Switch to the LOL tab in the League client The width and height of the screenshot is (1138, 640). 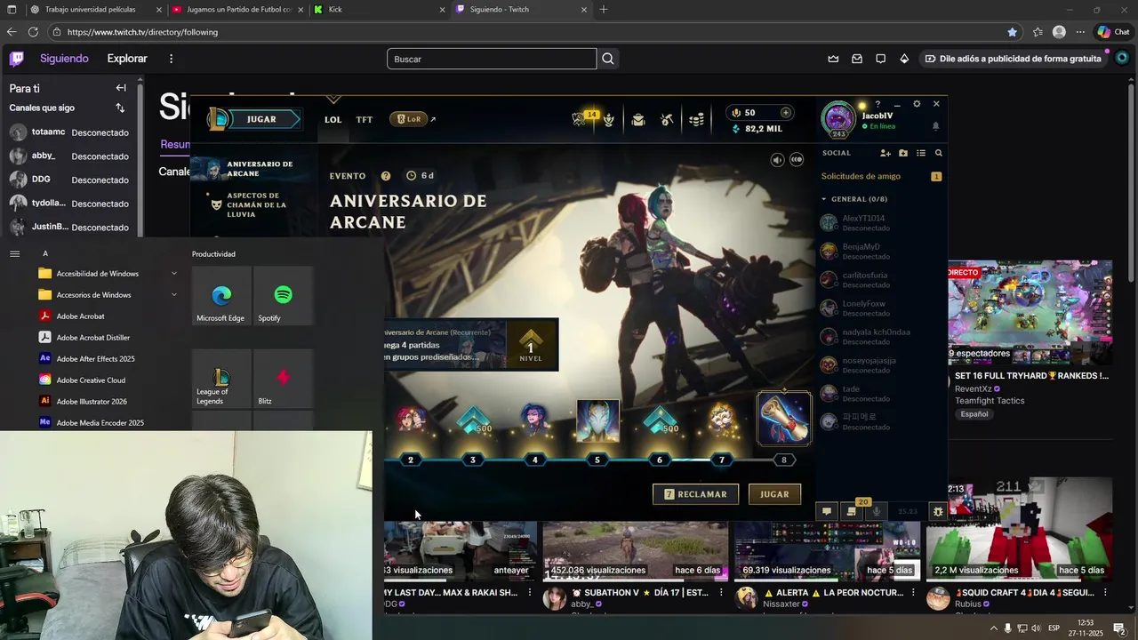pos(333,119)
